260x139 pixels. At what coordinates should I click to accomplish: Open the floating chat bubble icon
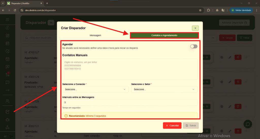tap(248, 124)
